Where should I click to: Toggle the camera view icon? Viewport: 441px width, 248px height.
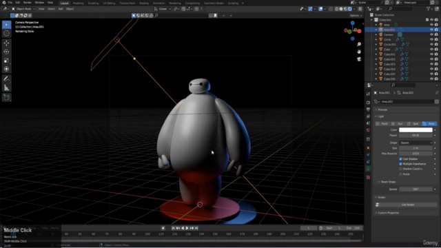point(359,59)
